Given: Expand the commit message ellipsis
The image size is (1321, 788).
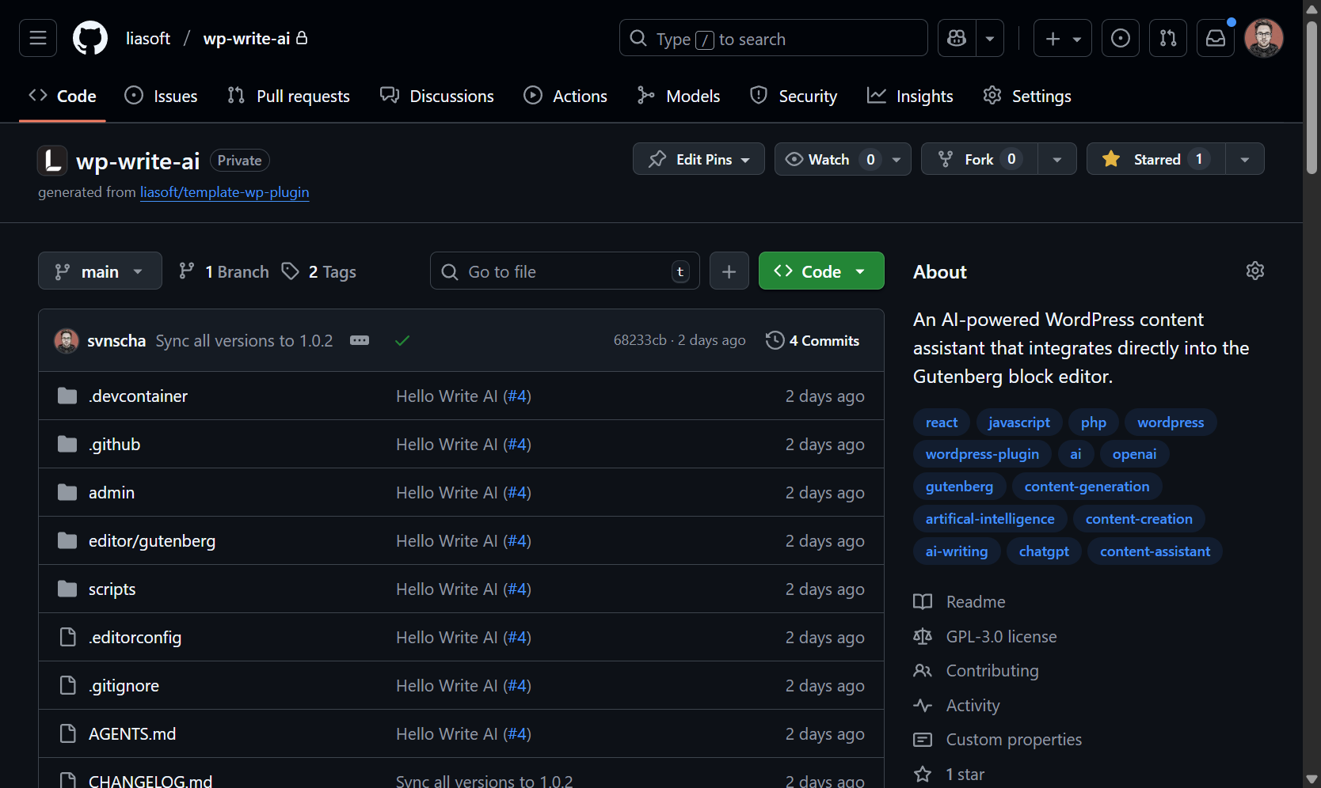Looking at the screenshot, I should pyautogui.click(x=360, y=340).
